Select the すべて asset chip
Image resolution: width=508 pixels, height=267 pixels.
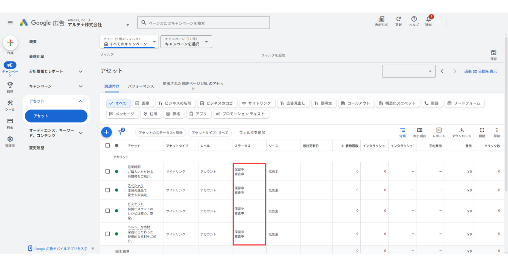pos(118,103)
